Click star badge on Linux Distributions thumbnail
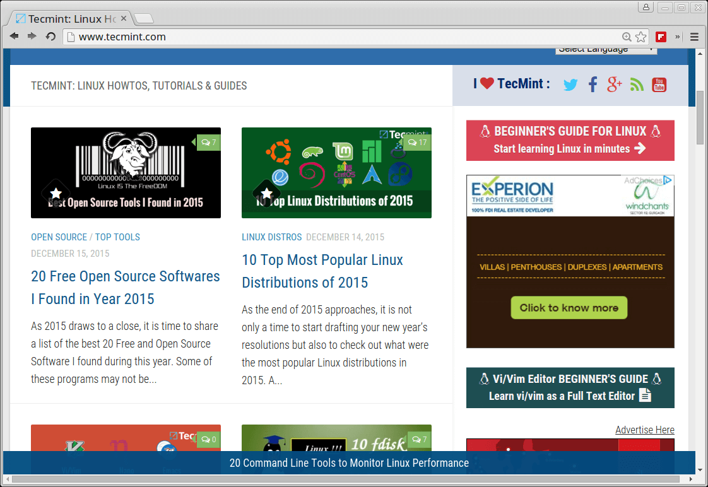The image size is (708, 487). tap(267, 194)
